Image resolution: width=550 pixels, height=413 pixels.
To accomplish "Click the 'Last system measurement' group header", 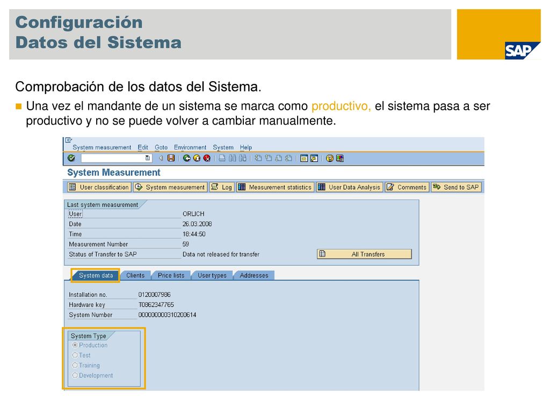I will click(x=103, y=205).
